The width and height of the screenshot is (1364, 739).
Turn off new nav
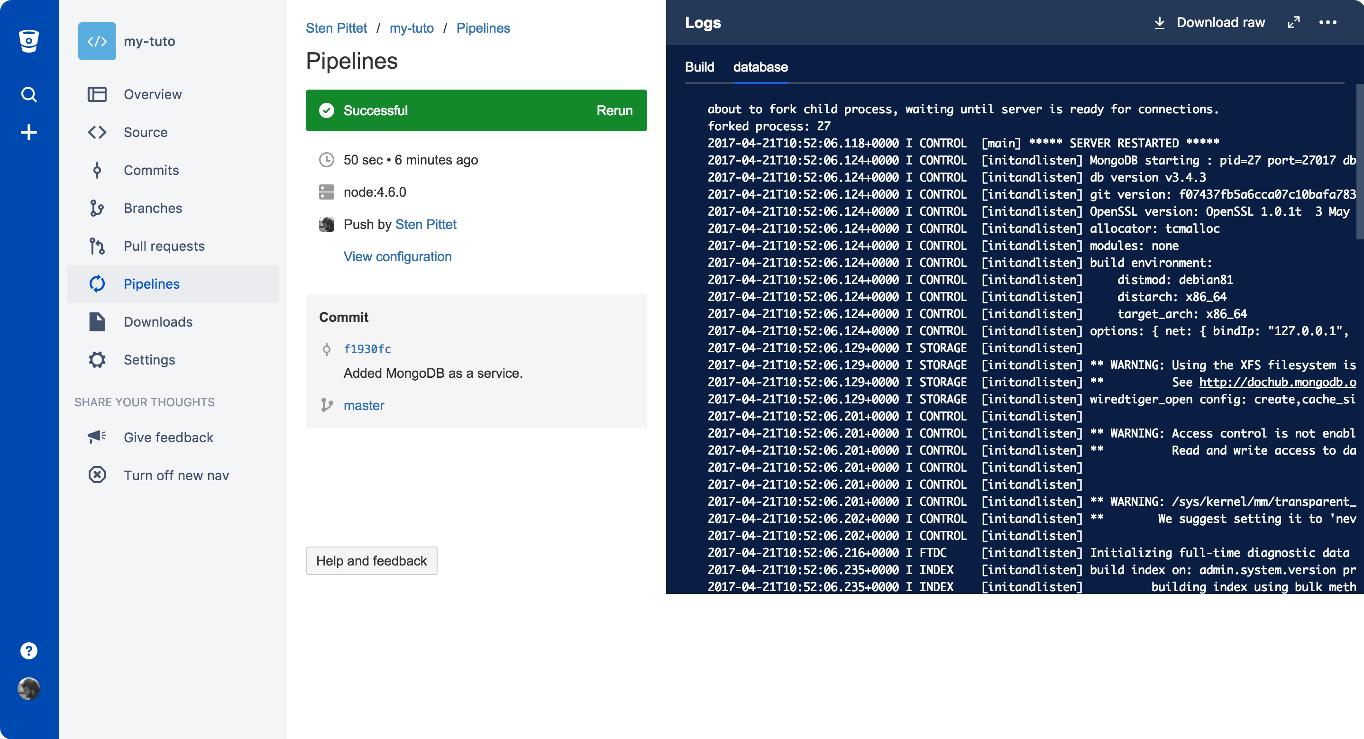point(176,475)
